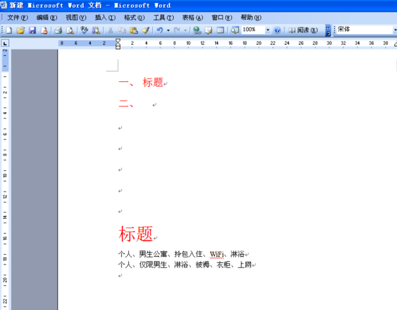The height and width of the screenshot is (310, 397).
Task: Run the spelling and grammar check
Action: 84,30
